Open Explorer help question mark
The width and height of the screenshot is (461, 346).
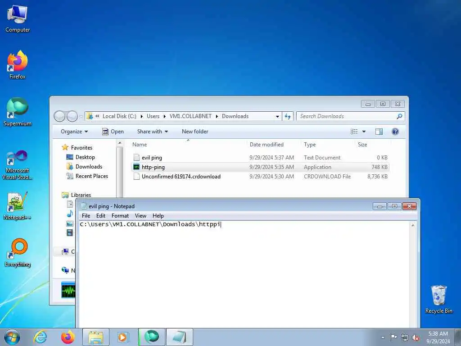[x=395, y=132]
